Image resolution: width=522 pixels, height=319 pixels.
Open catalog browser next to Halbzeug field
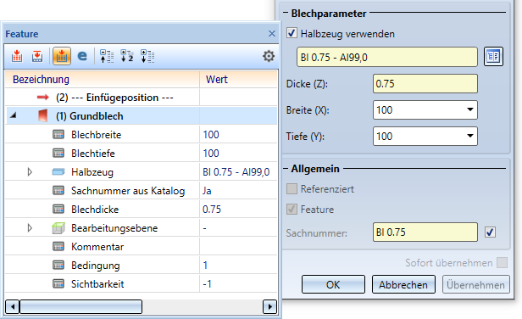[493, 56]
